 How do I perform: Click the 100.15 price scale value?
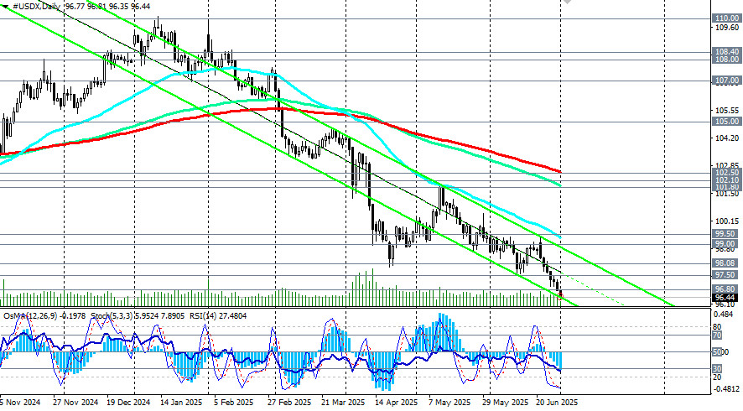(x=727, y=221)
